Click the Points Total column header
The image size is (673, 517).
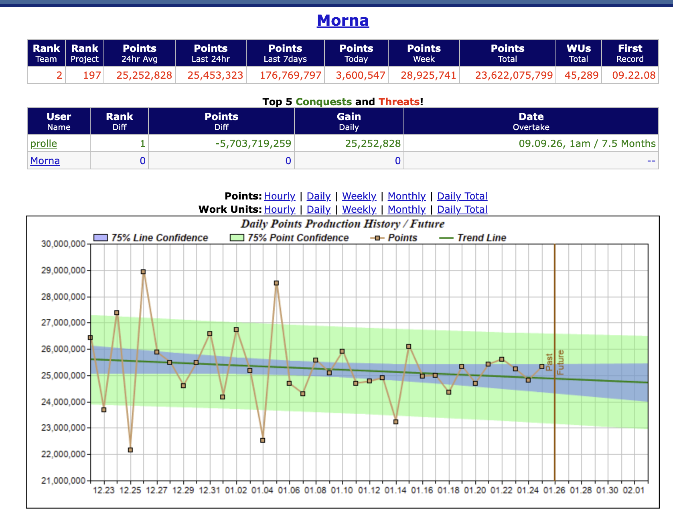tap(507, 53)
